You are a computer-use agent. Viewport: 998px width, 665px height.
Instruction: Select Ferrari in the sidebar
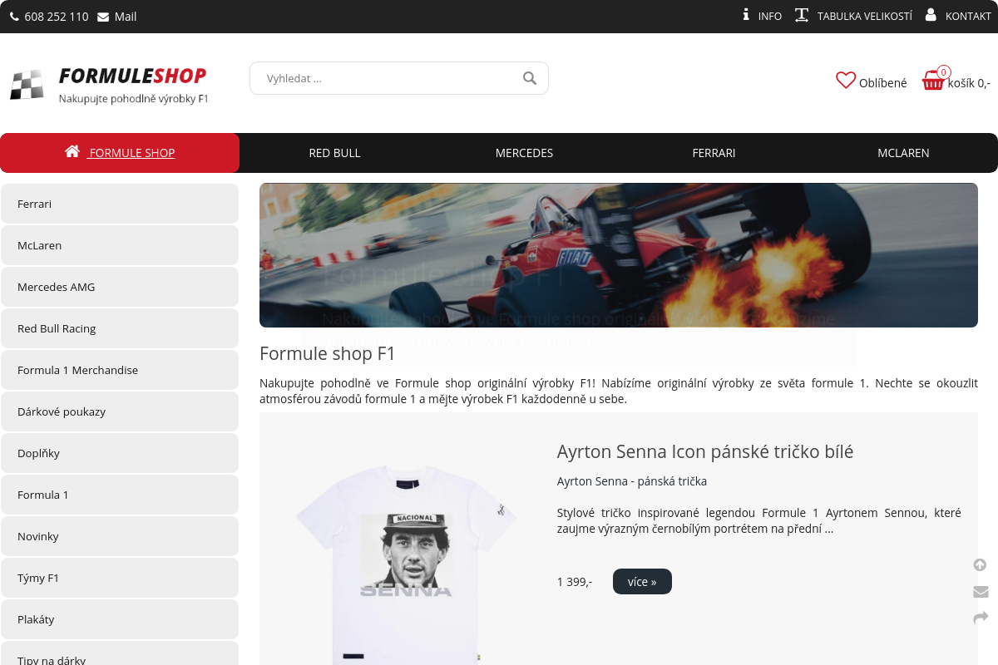coord(120,204)
